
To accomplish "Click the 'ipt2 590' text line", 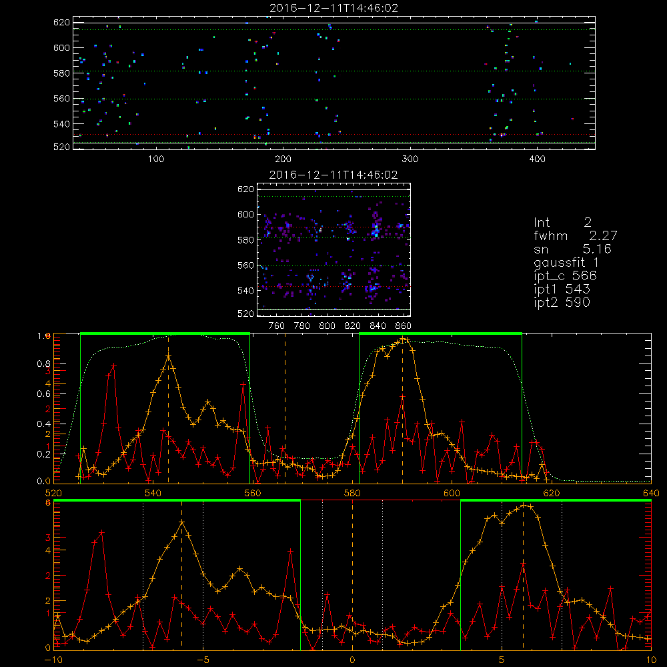I will pos(562,302).
